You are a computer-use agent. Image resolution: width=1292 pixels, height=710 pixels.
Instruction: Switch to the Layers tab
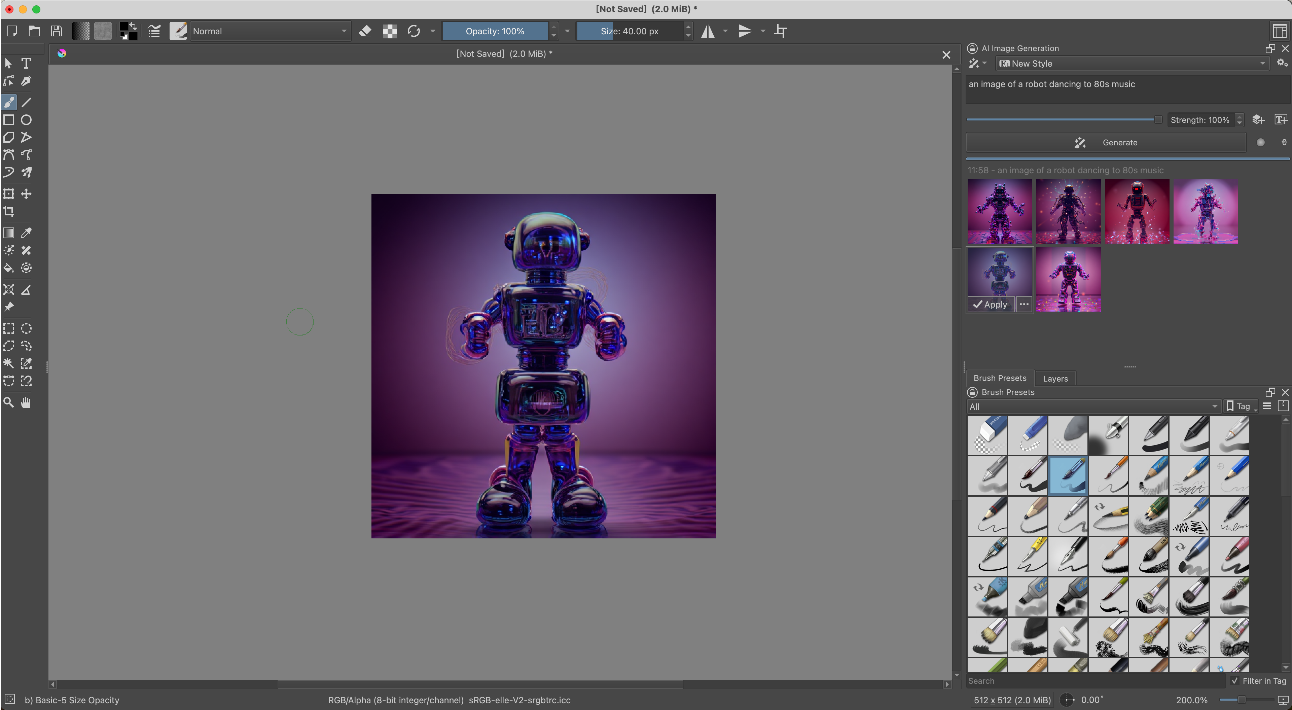point(1055,378)
